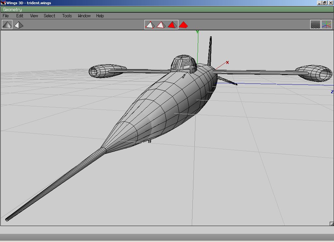Toggle orthographic/perspective view icon

(19, 25)
